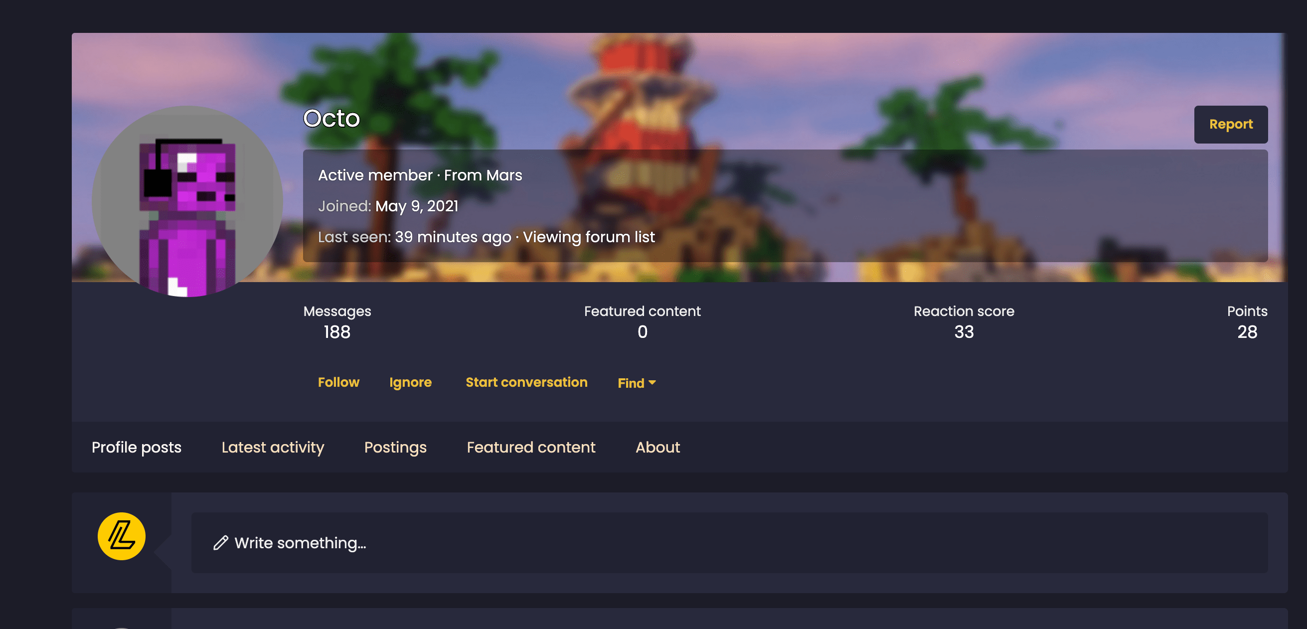Click the pencil icon in write box
Viewport: 1307px width, 629px height.
tap(220, 543)
